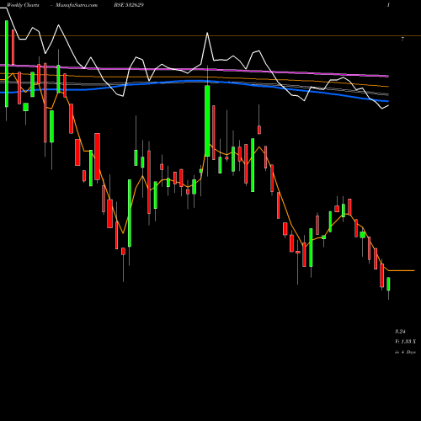The image size is (421, 421).
Task: Click the price axis label "7"
Action: tap(402, 40)
